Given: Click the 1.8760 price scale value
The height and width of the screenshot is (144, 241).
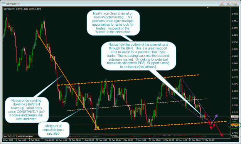Looking at the screenshot, I should click(234, 42).
